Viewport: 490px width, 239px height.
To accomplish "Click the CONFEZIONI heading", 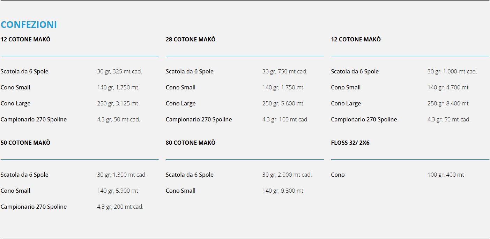I will pos(29,25).
